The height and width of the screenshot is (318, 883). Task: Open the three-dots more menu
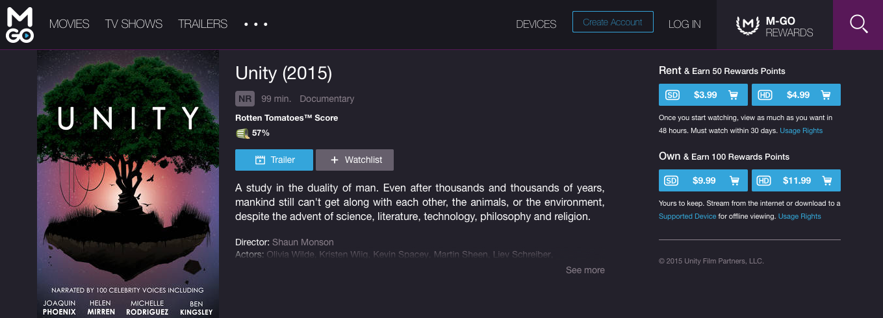coord(256,24)
